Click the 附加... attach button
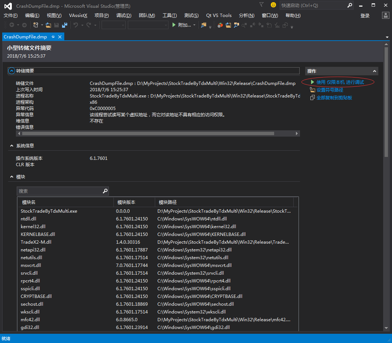 [184, 25]
